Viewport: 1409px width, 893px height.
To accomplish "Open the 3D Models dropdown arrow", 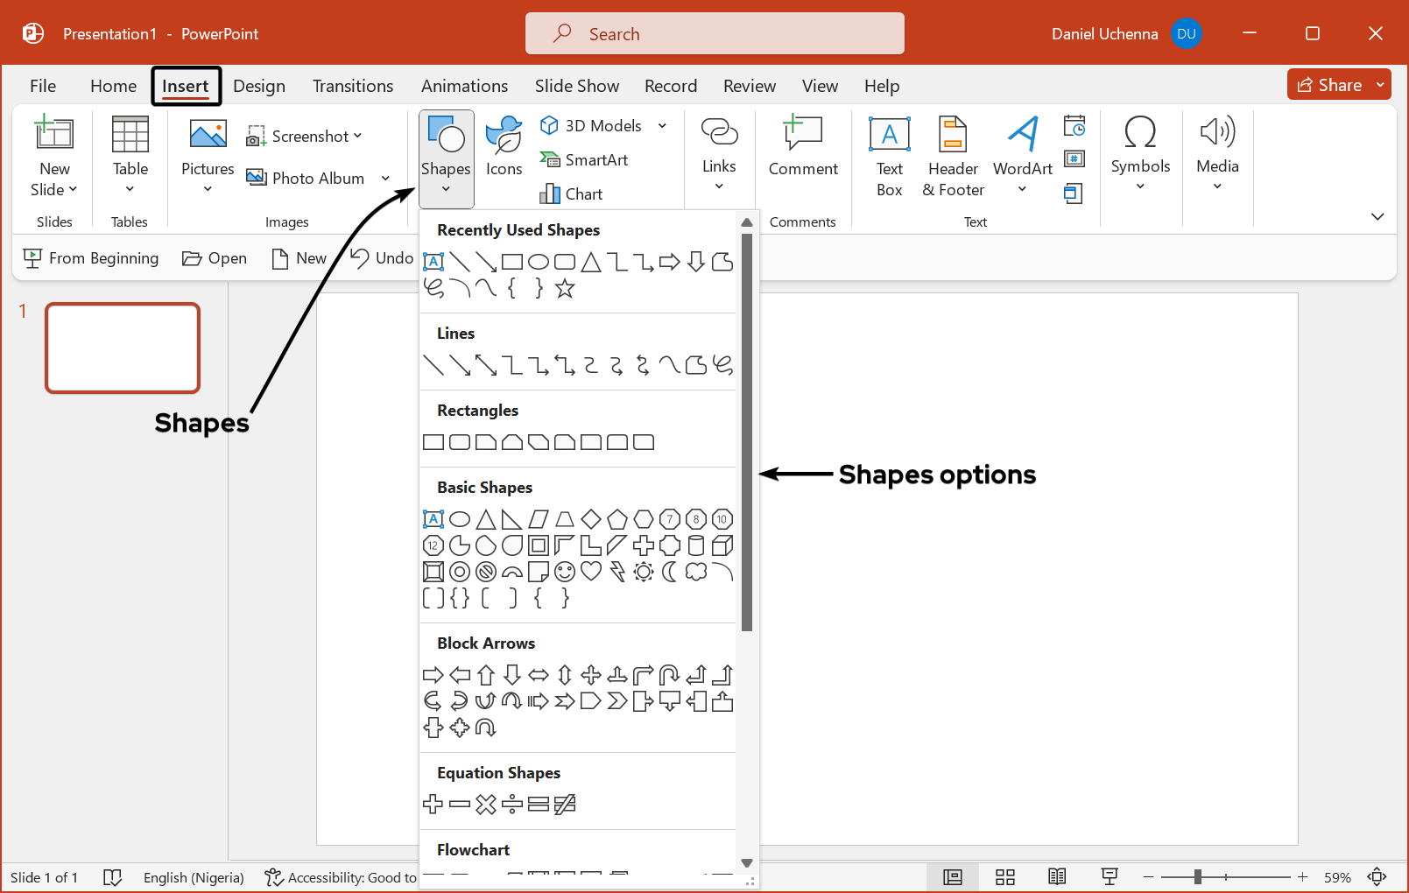I will pos(662,125).
